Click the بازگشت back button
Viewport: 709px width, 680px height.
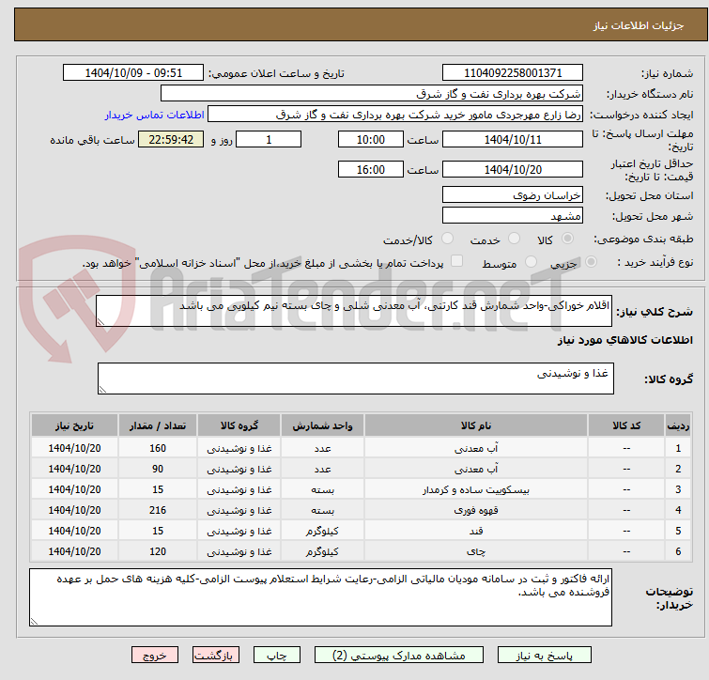pyautogui.click(x=216, y=656)
